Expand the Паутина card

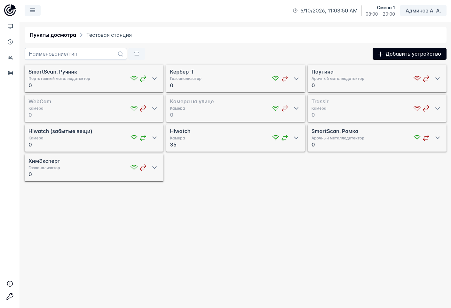[x=438, y=79]
